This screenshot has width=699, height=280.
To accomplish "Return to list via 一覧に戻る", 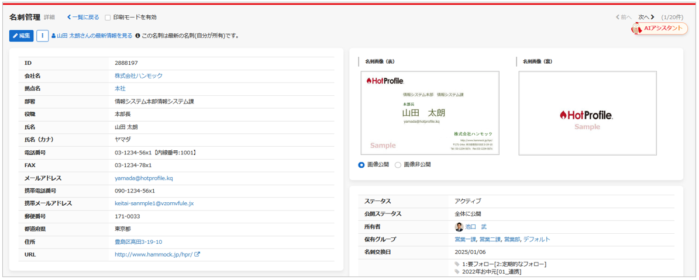I will (83, 18).
